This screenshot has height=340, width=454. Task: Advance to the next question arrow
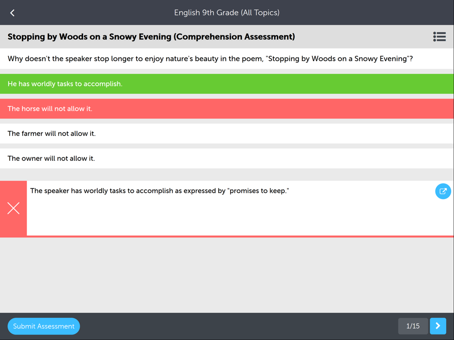(x=438, y=326)
